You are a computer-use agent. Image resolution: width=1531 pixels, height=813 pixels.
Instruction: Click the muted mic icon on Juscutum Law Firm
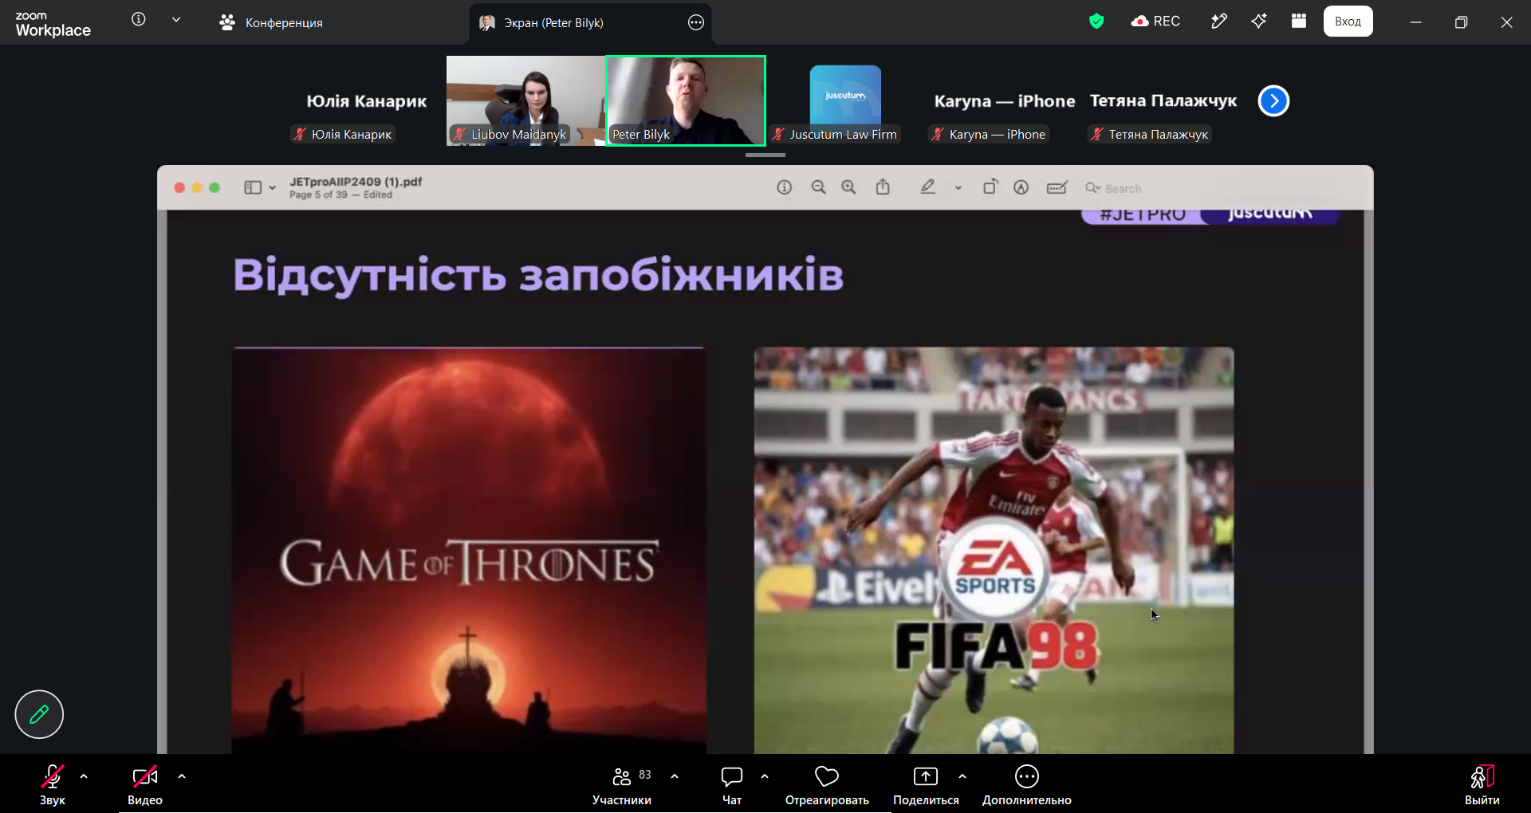pos(778,135)
